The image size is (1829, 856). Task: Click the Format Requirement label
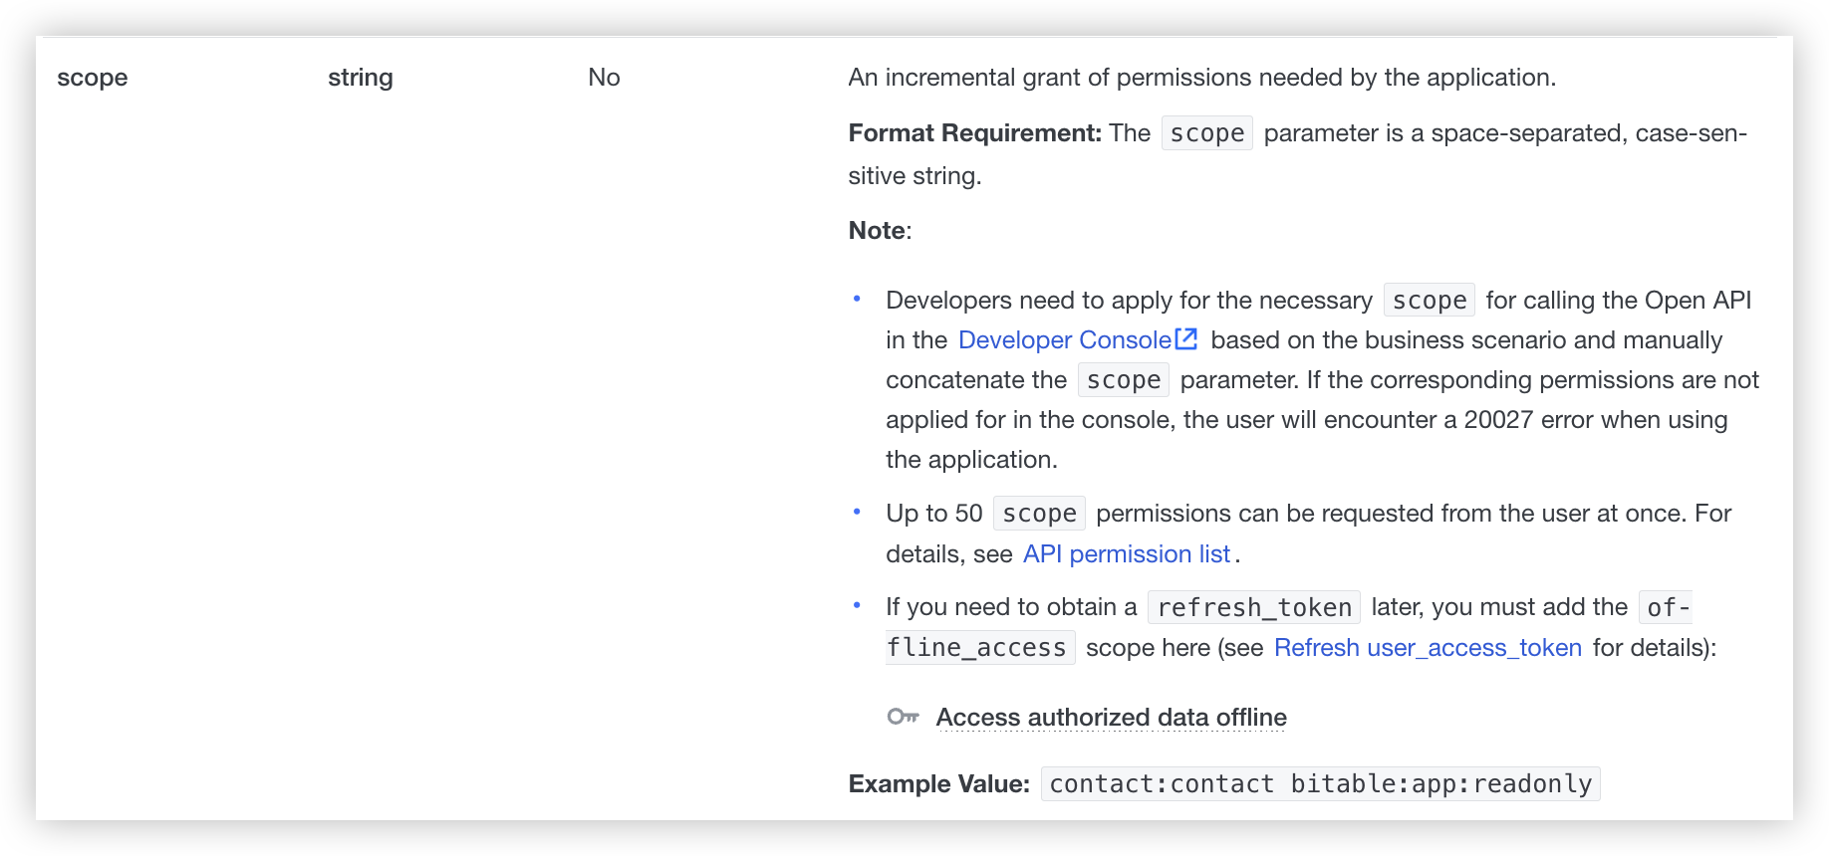click(x=975, y=133)
